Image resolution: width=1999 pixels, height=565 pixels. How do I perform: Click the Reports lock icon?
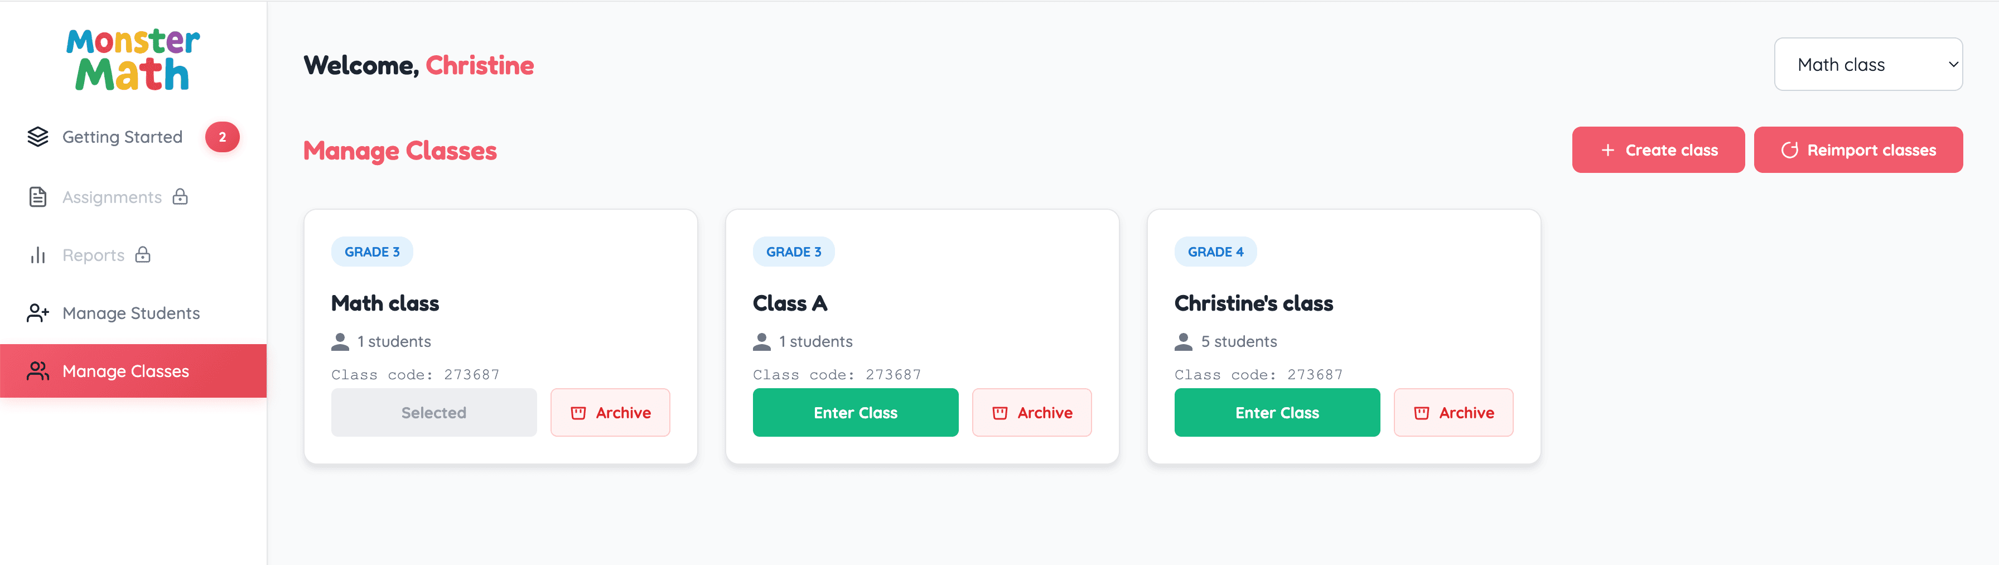point(143,255)
